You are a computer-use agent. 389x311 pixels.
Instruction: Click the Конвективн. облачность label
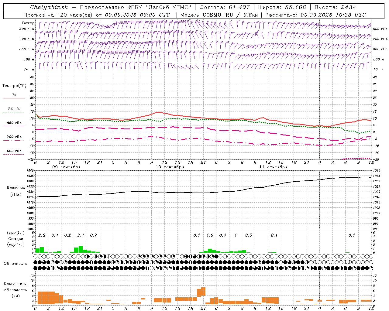(x=15, y=287)
